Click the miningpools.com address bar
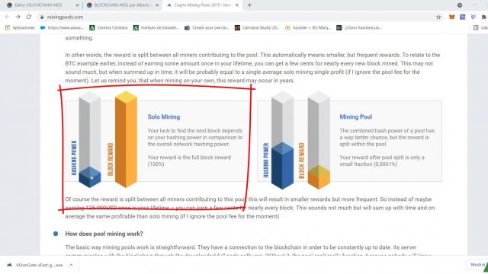This screenshot has width=488, height=274. point(236,17)
